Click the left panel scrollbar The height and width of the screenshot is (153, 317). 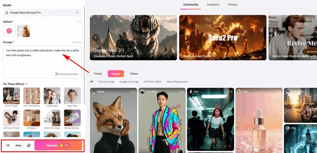[85, 55]
